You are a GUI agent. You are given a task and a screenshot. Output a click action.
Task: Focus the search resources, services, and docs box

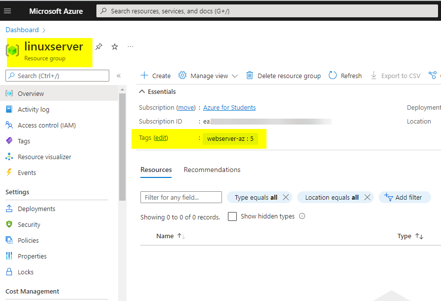click(x=267, y=11)
